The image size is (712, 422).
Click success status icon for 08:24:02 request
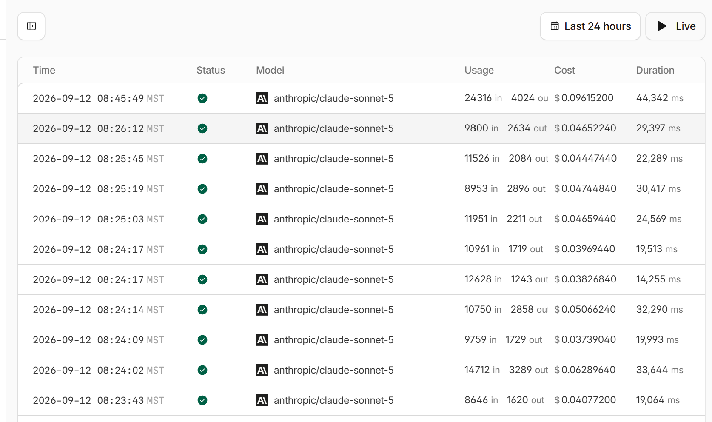pyautogui.click(x=202, y=370)
